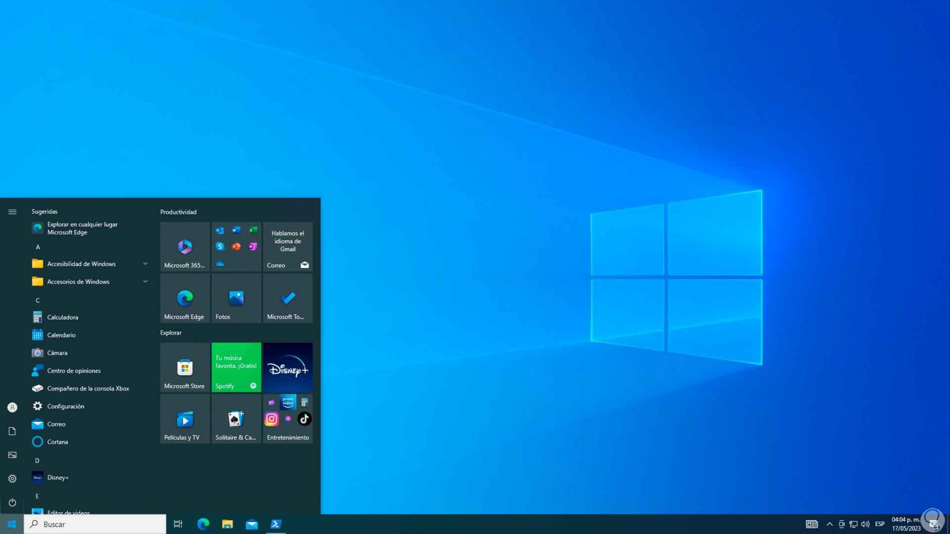The height and width of the screenshot is (534, 950).
Task: Open the Microsoft Store tile
Action: [185, 367]
